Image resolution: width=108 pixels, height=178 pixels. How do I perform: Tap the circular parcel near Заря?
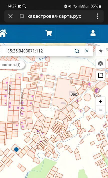(x=87, y=97)
